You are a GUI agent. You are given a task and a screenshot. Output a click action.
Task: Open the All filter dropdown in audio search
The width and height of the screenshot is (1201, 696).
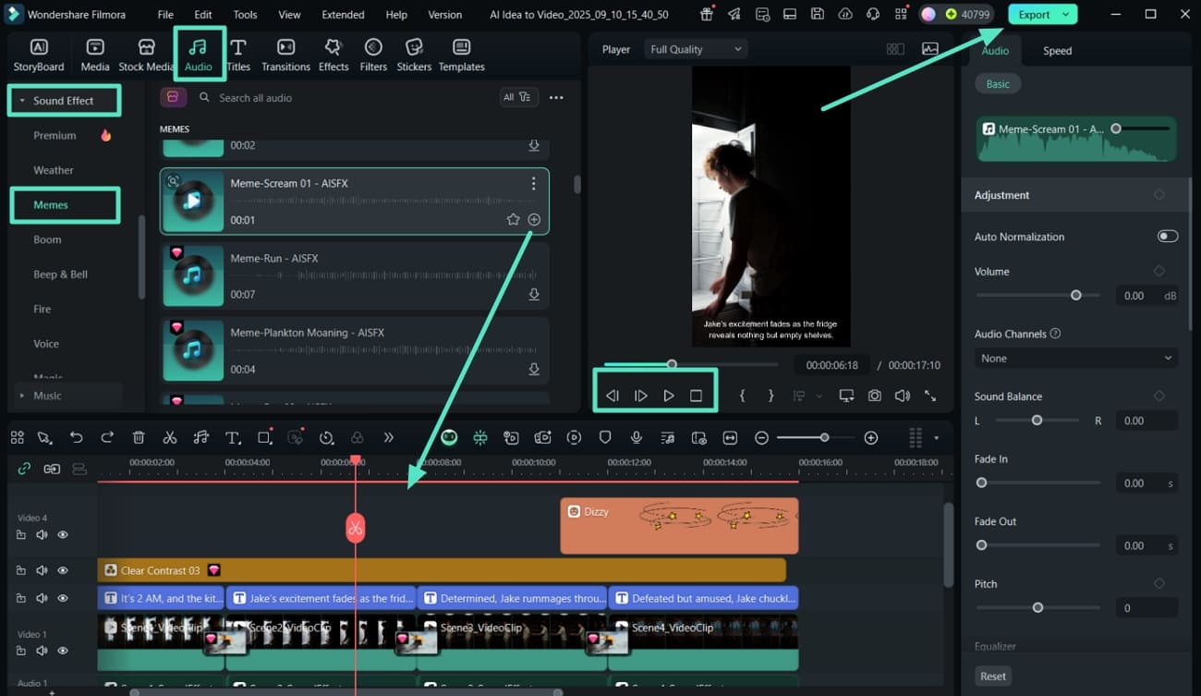point(517,97)
